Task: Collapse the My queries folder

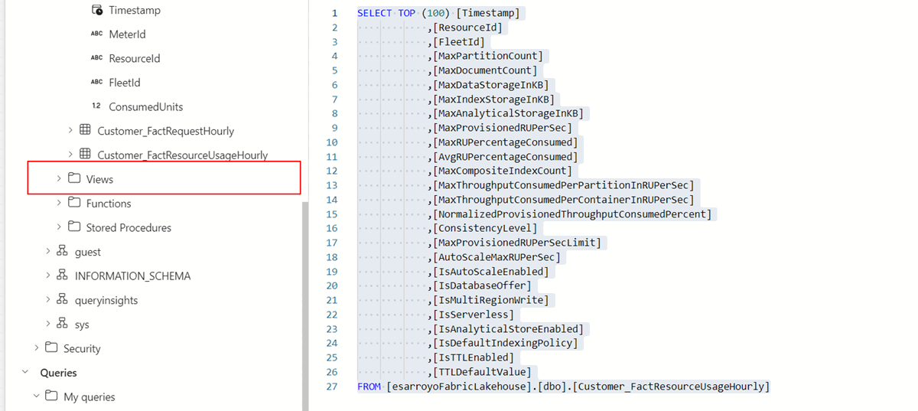Action: 36,396
